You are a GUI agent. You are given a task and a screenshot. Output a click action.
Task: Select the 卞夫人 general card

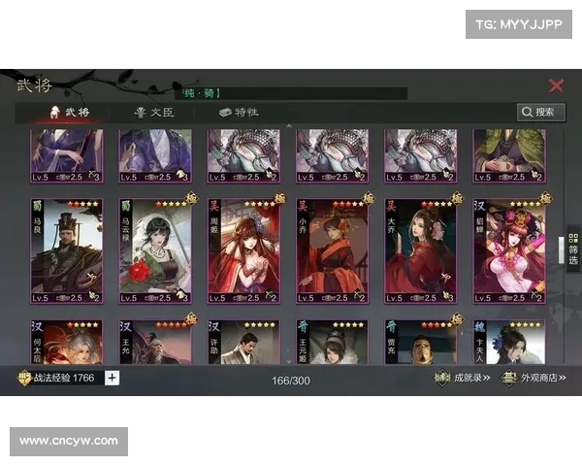point(509,342)
